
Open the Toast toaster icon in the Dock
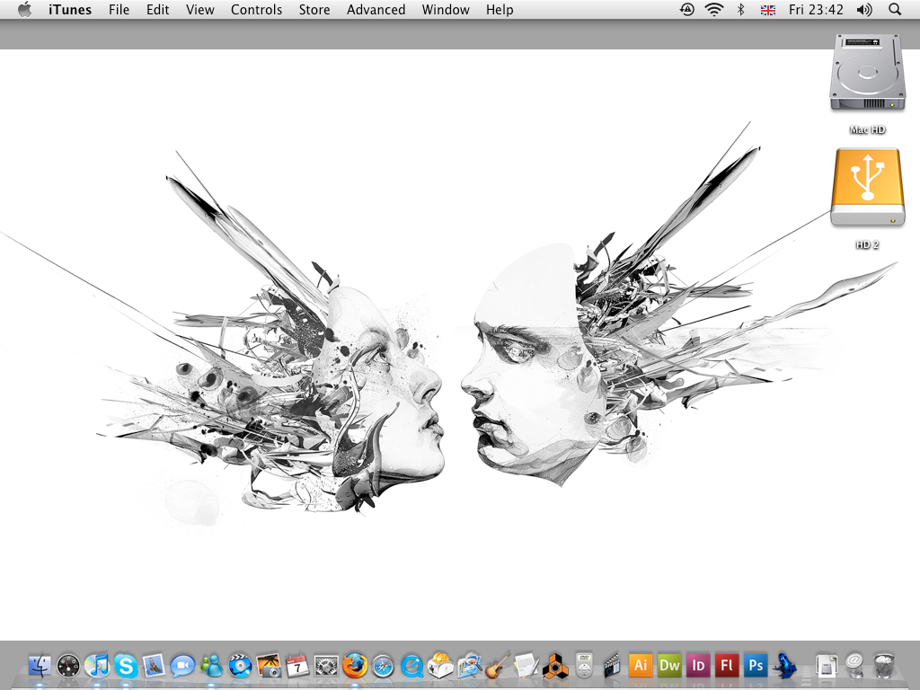tap(440, 666)
